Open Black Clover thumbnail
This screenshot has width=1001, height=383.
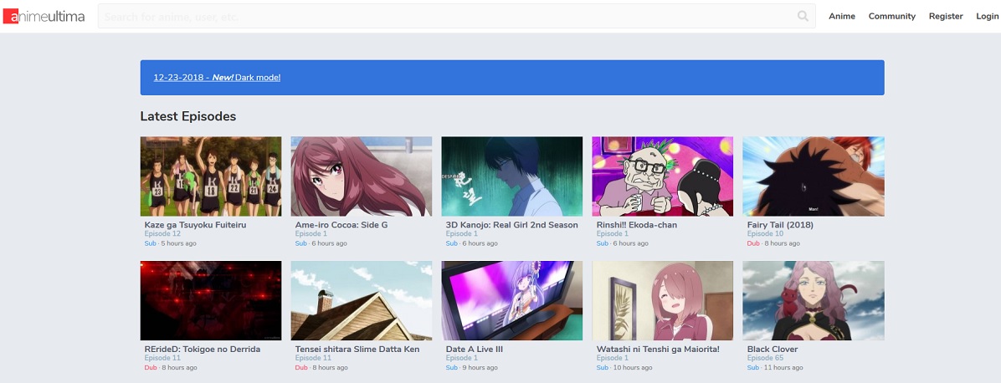coord(814,301)
